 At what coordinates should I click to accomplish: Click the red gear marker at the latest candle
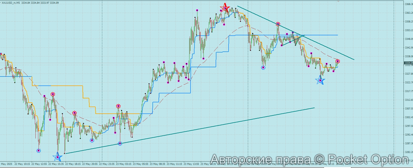pyautogui.click(x=337, y=61)
